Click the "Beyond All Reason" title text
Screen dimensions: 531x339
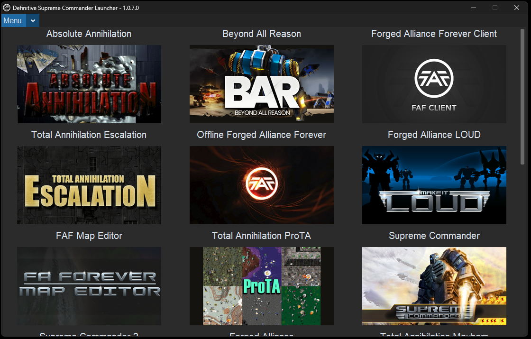[x=261, y=34]
